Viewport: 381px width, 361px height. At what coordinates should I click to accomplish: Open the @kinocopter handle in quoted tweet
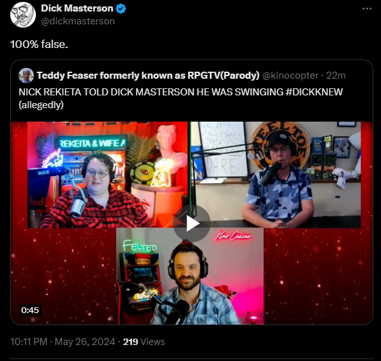pyautogui.click(x=291, y=76)
